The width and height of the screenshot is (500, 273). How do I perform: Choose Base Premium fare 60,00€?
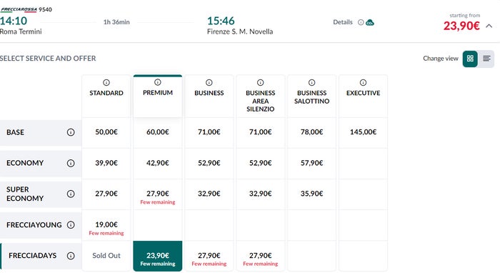click(158, 132)
